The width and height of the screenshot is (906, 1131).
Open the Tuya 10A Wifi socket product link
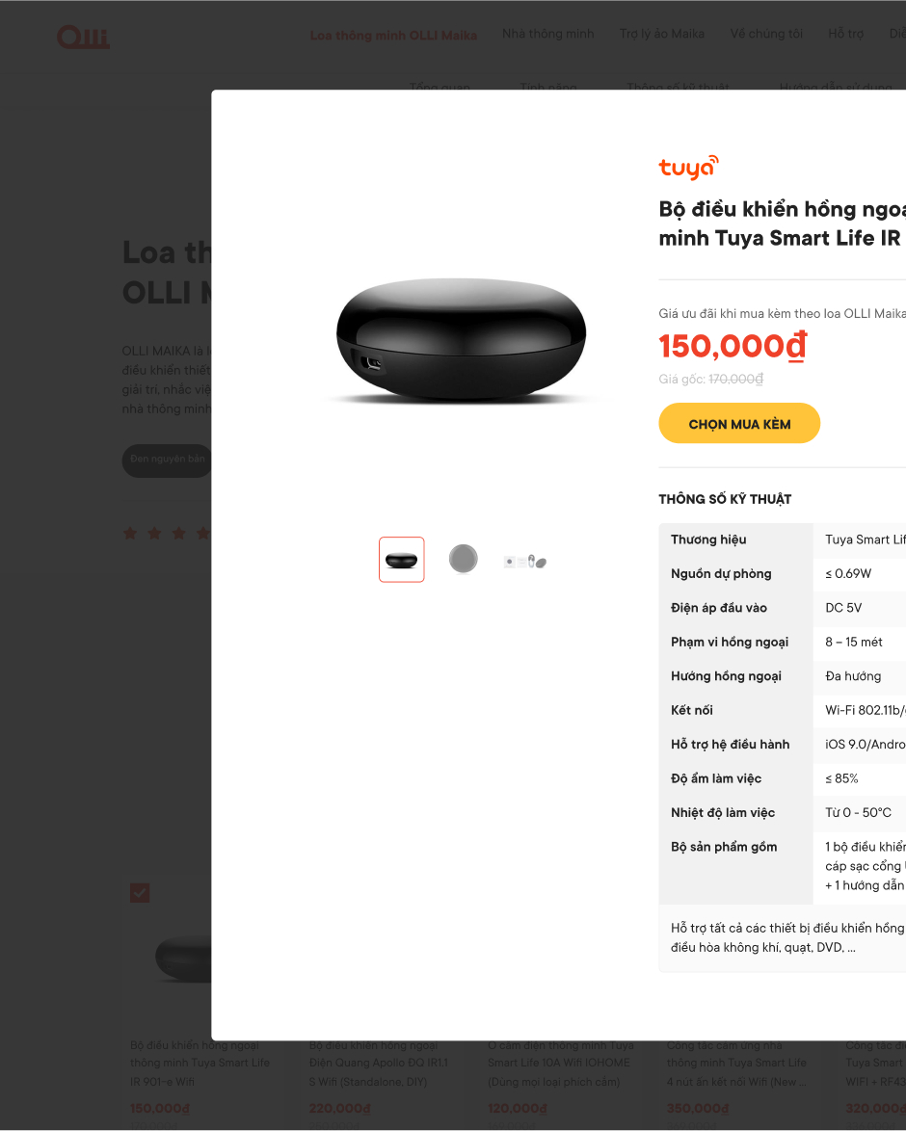point(559,1063)
